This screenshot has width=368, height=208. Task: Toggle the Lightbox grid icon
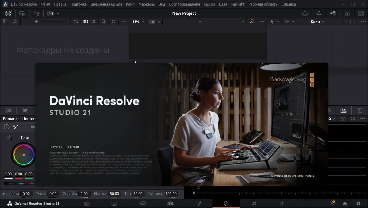tap(361, 13)
